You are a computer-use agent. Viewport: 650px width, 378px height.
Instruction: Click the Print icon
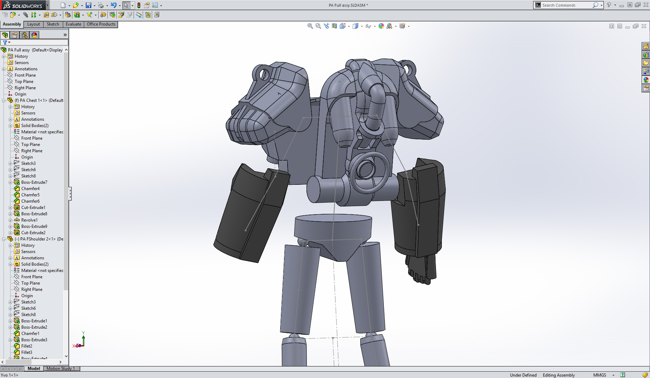(x=101, y=5)
